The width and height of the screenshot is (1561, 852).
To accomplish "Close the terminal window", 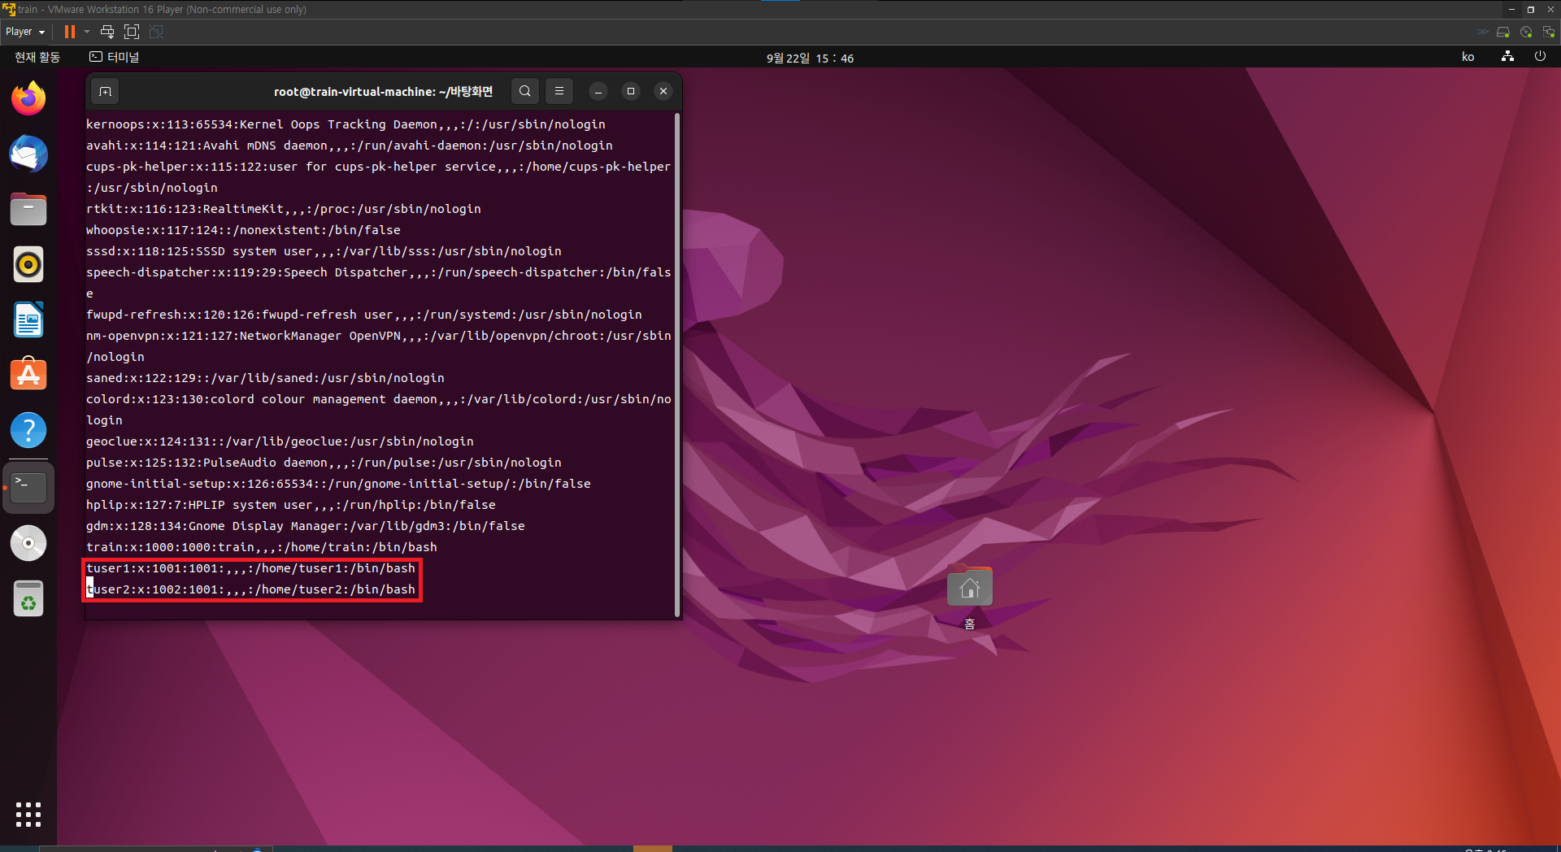I will click(663, 91).
